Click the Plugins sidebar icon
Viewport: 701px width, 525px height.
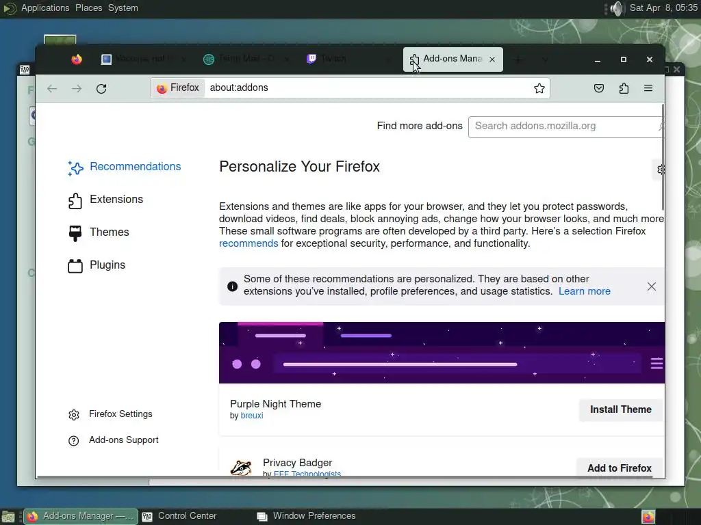coord(75,266)
